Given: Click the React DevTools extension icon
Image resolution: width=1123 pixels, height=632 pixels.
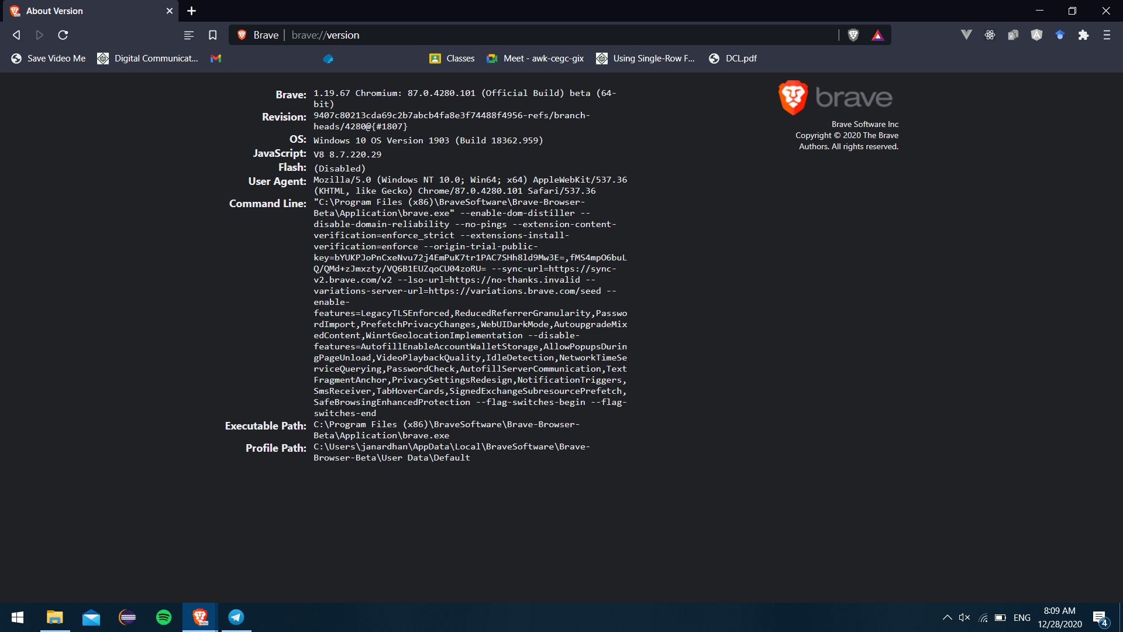Looking at the screenshot, I should (990, 35).
